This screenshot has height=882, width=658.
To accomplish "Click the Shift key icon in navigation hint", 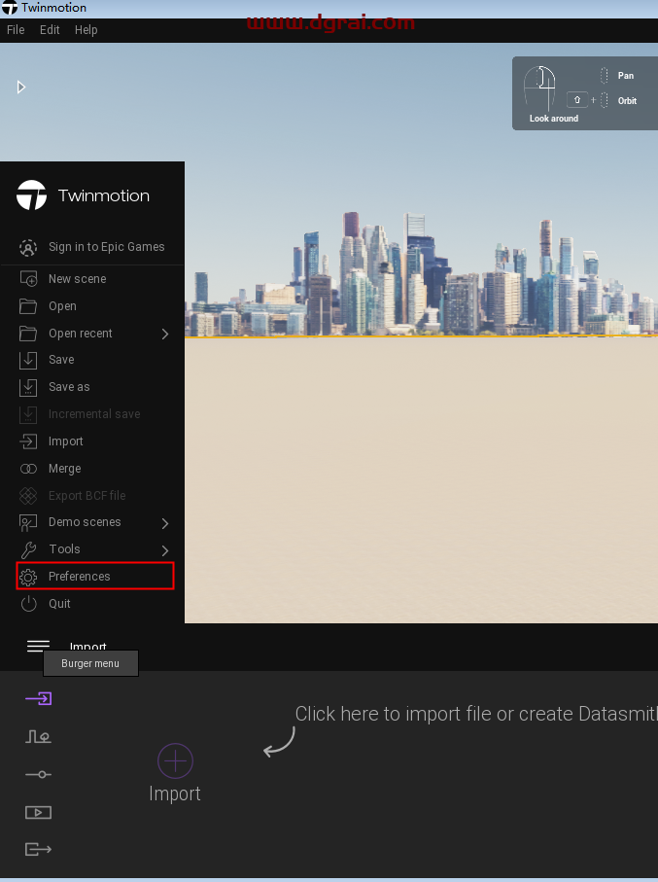I will pyautogui.click(x=577, y=99).
